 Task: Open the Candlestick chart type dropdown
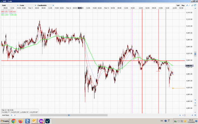[x=46, y=5]
